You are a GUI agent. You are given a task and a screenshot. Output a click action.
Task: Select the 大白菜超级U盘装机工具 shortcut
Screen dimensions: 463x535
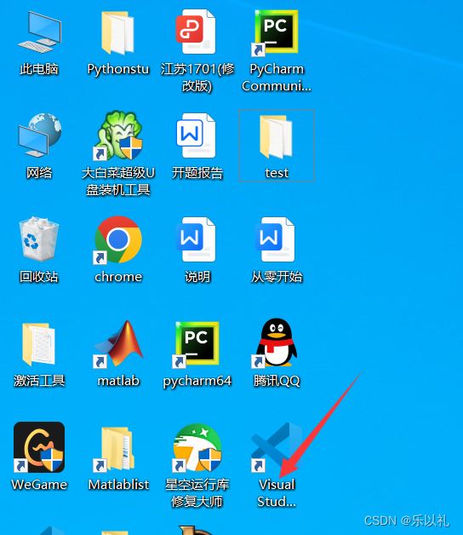coord(118,135)
